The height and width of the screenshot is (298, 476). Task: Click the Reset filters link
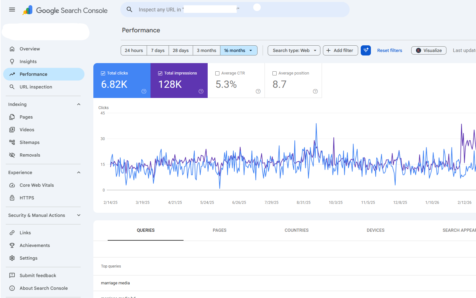pyautogui.click(x=390, y=50)
